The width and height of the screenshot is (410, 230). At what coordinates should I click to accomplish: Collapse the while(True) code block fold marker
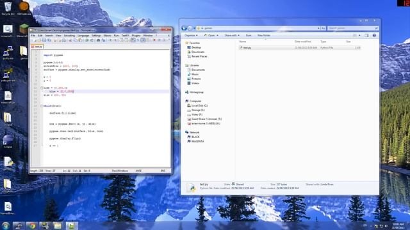click(42, 106)
